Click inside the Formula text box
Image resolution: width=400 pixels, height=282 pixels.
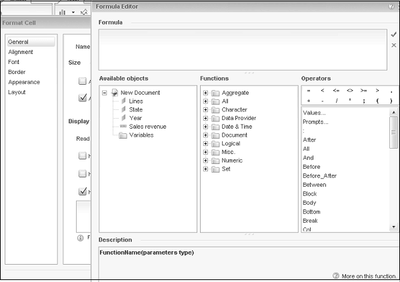(x=243, y=49)
